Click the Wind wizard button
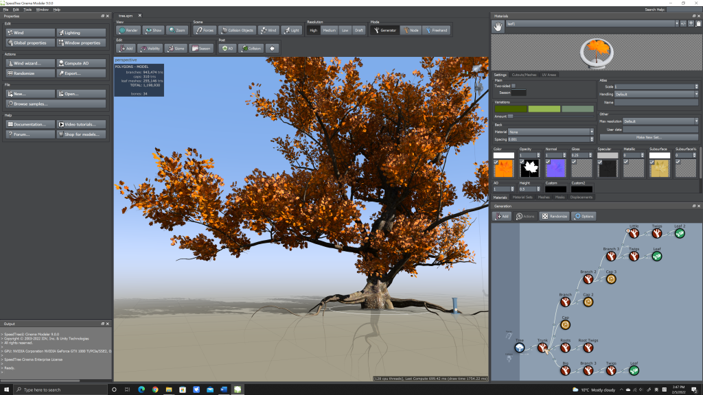 point(30,63)
